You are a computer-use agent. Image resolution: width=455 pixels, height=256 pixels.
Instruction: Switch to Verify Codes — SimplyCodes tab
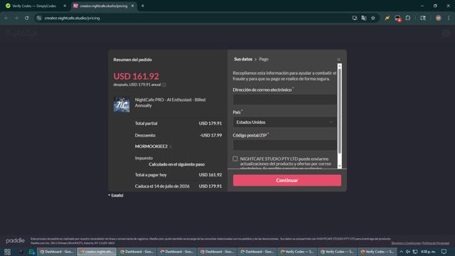(x=34, y=6)
